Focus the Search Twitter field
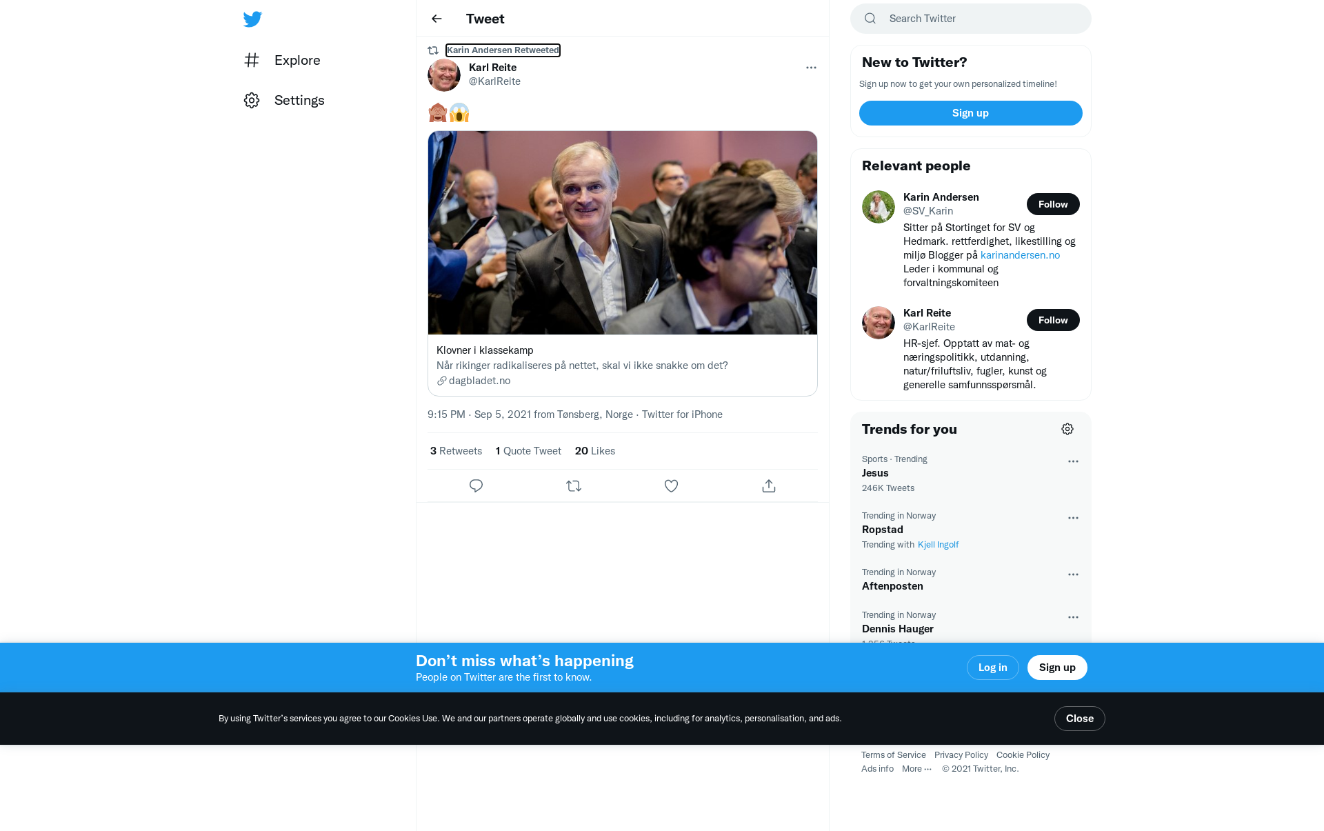This screenshot has height=831, width=1324. click(x=971, y=19)
